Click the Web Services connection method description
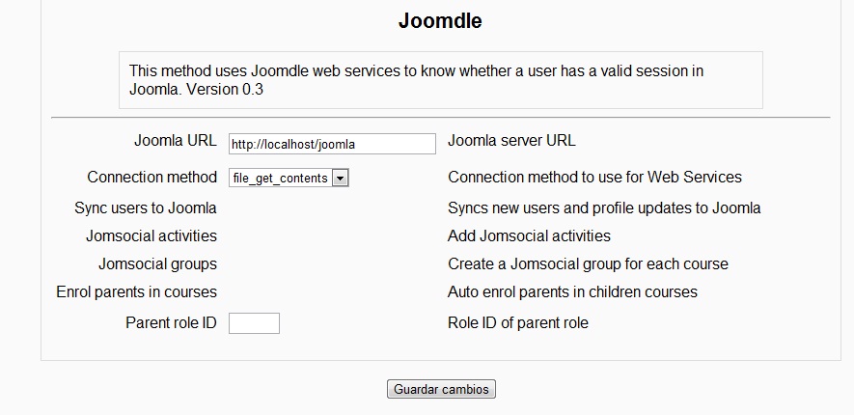This screenshot has width=854, height=415. (594, 178)
